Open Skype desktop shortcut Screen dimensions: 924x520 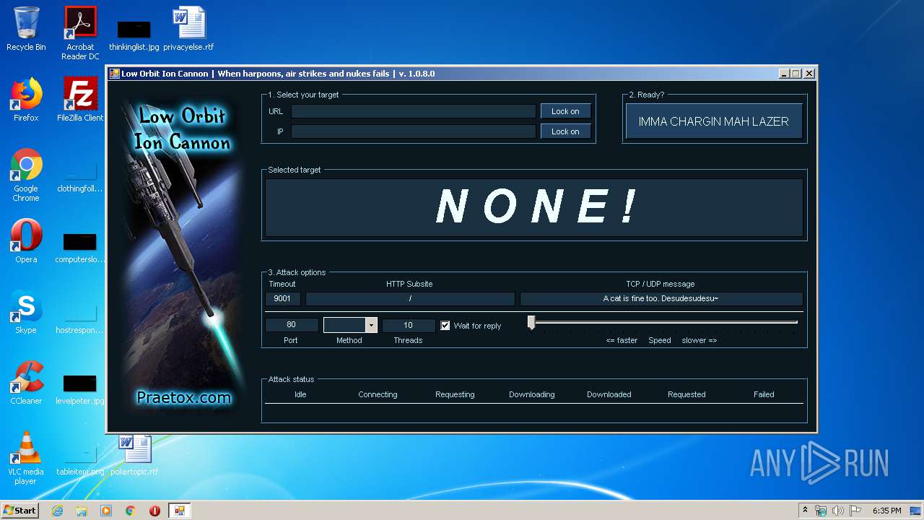tap(26, 312)
